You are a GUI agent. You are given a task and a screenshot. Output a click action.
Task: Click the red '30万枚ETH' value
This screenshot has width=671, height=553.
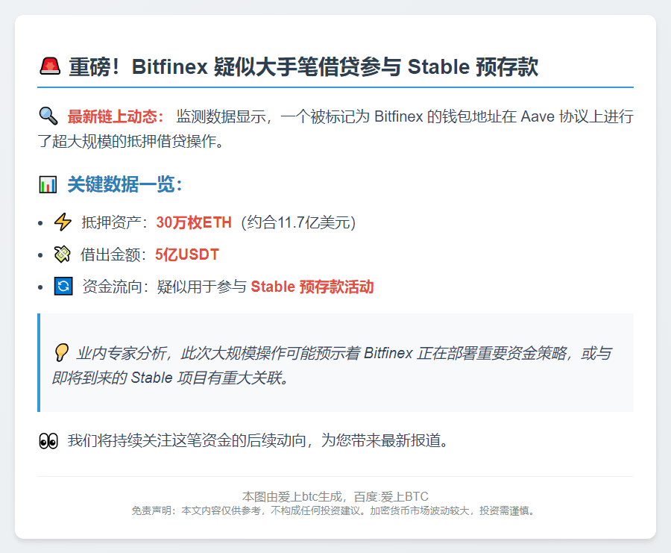click(x=194, y=222)
